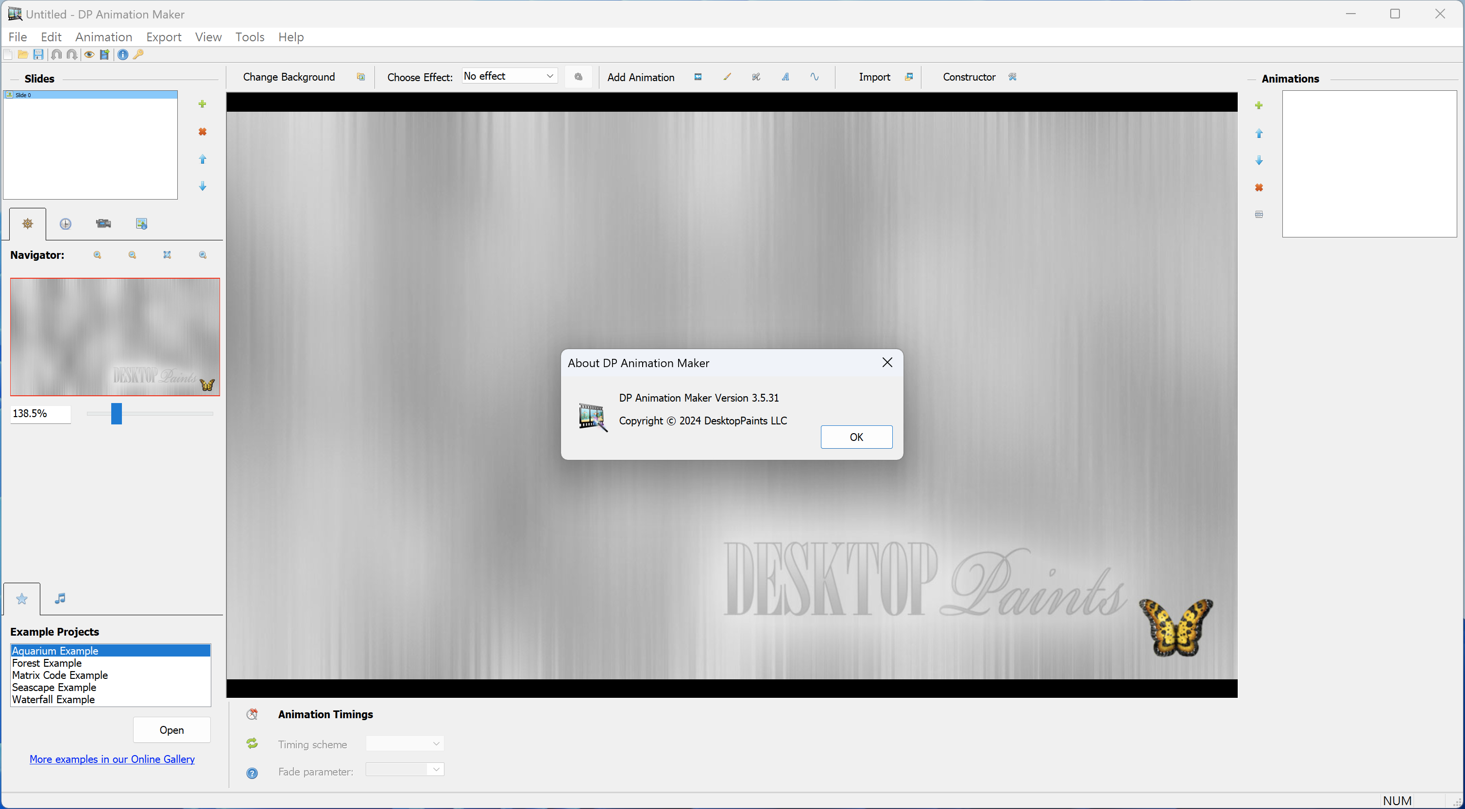Move animation down in Animations panel
Screen dimensions: 1465x809
coord(1259,161)
